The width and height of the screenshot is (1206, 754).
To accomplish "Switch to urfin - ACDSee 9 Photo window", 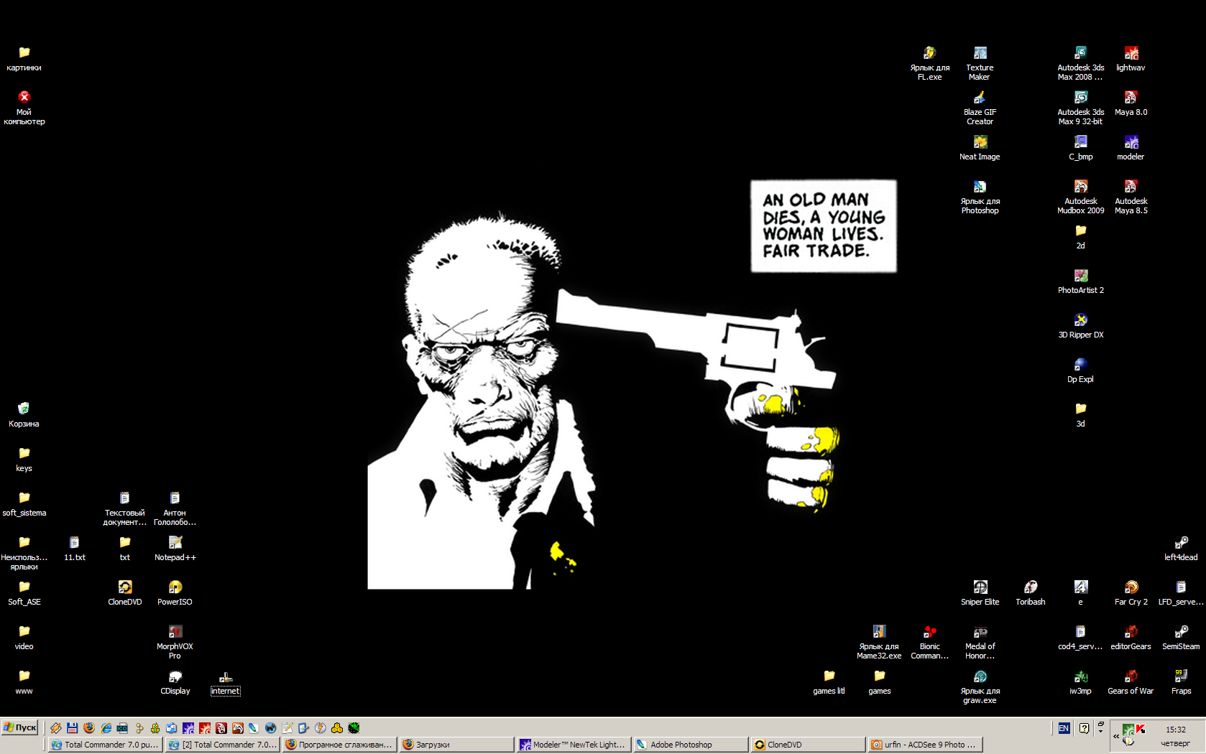I will (925, 745).
